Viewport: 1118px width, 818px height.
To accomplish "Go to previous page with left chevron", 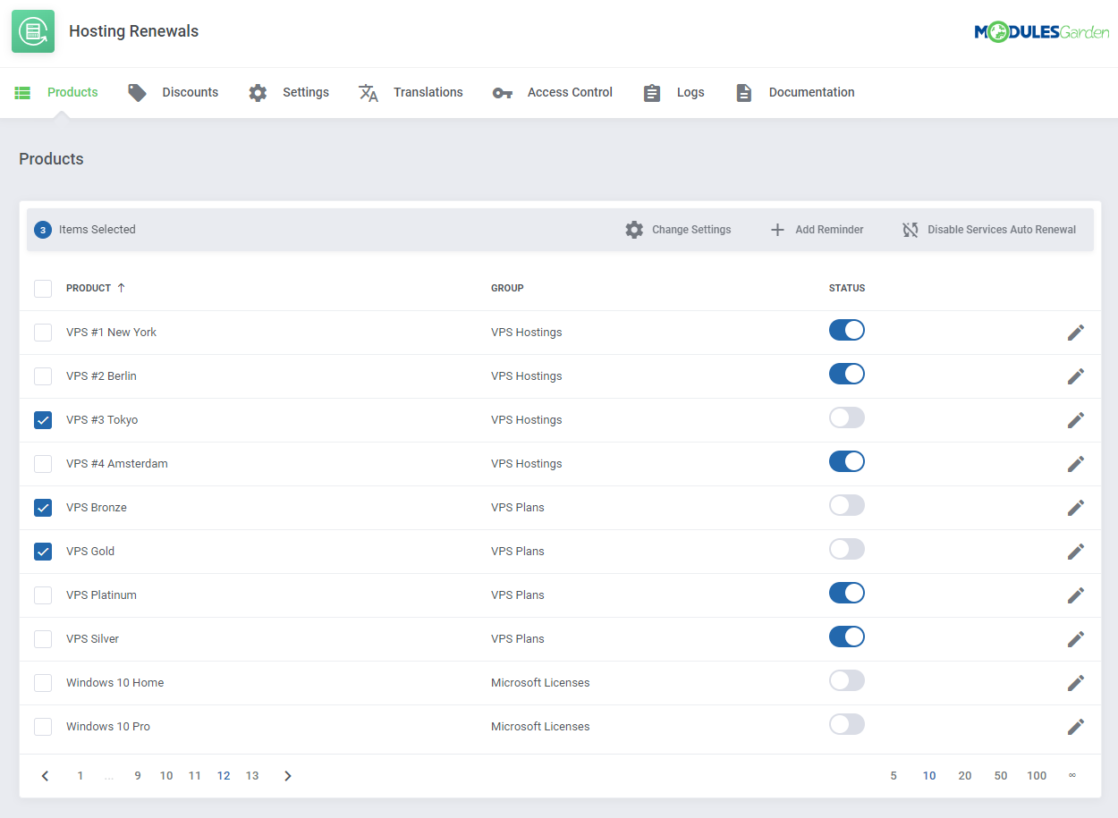I will coord(46,776).
